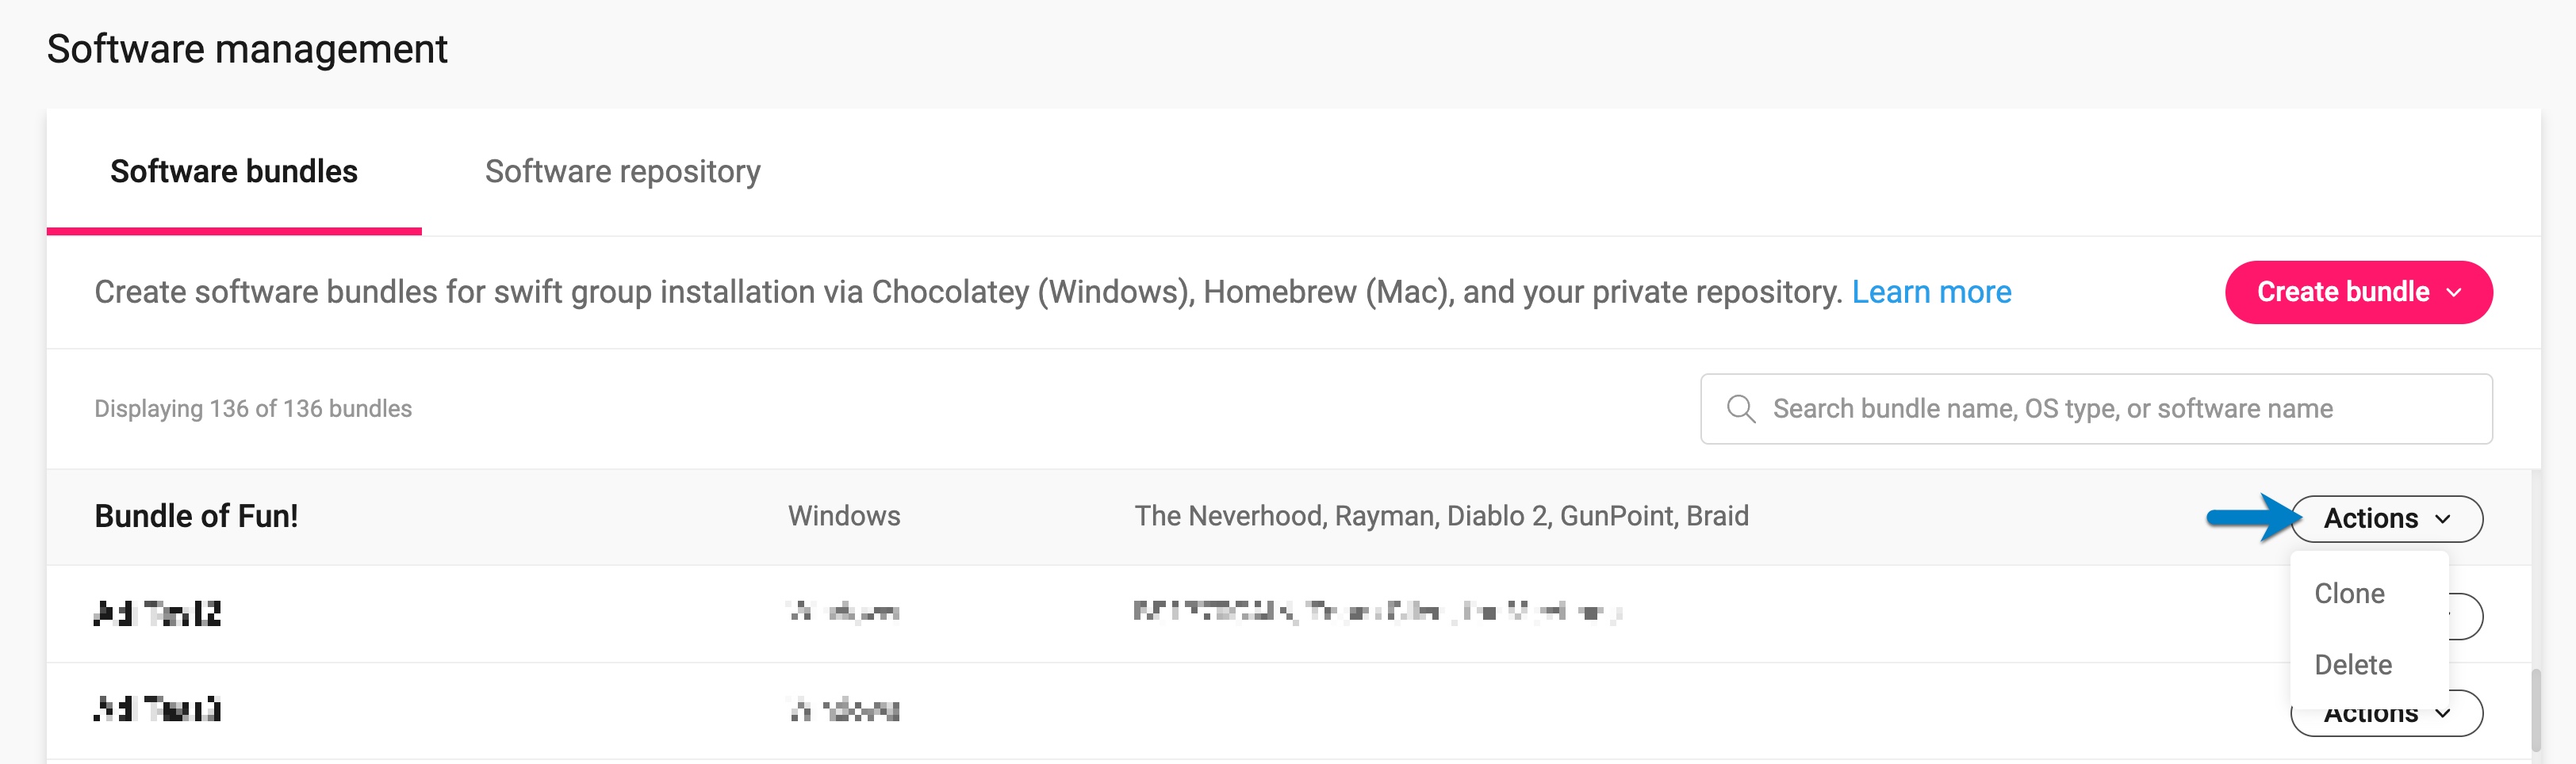Image resolution: width=2576 pixels, height=764 pixels.
Task: Click the Windows OS label for Bundle of Fun!
Action: (844, 516)
